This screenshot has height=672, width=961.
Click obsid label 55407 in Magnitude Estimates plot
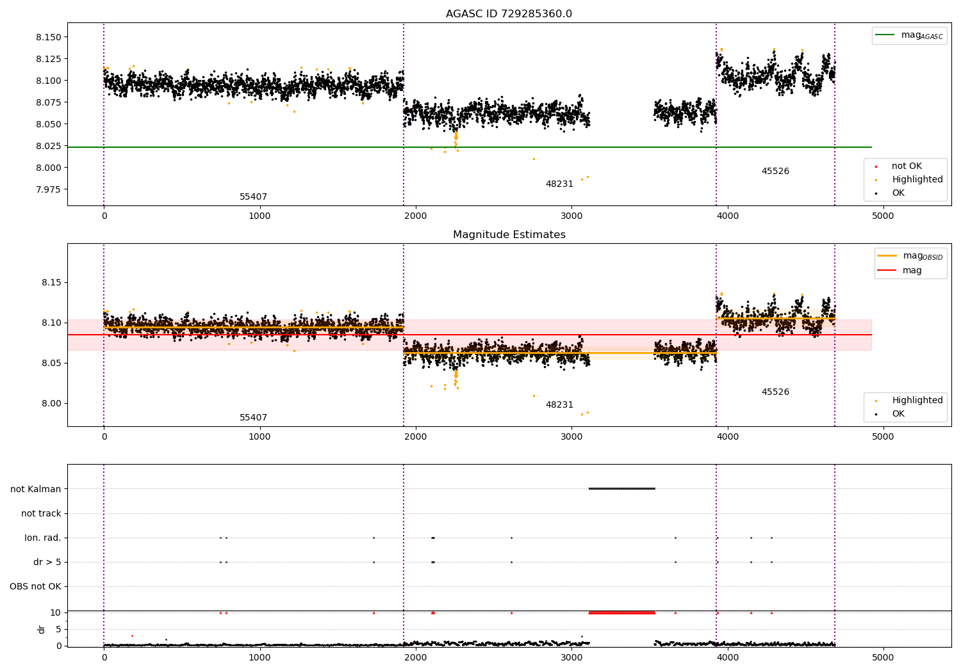[253, 418]
